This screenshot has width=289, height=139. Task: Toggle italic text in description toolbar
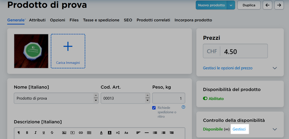pyautogui.click(x=35, y=133)
